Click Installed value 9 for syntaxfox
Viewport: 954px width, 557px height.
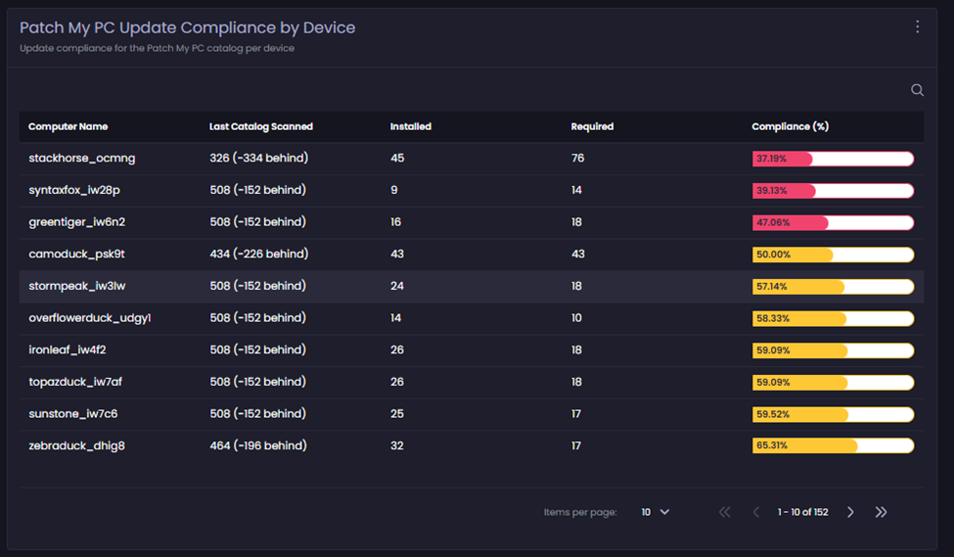coord(394,190)
